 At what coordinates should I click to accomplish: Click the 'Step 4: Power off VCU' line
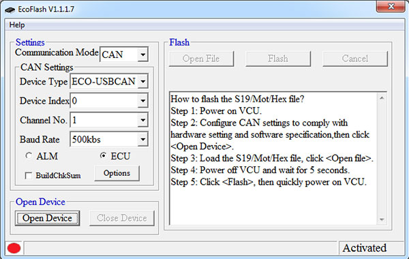pos(260,170)
